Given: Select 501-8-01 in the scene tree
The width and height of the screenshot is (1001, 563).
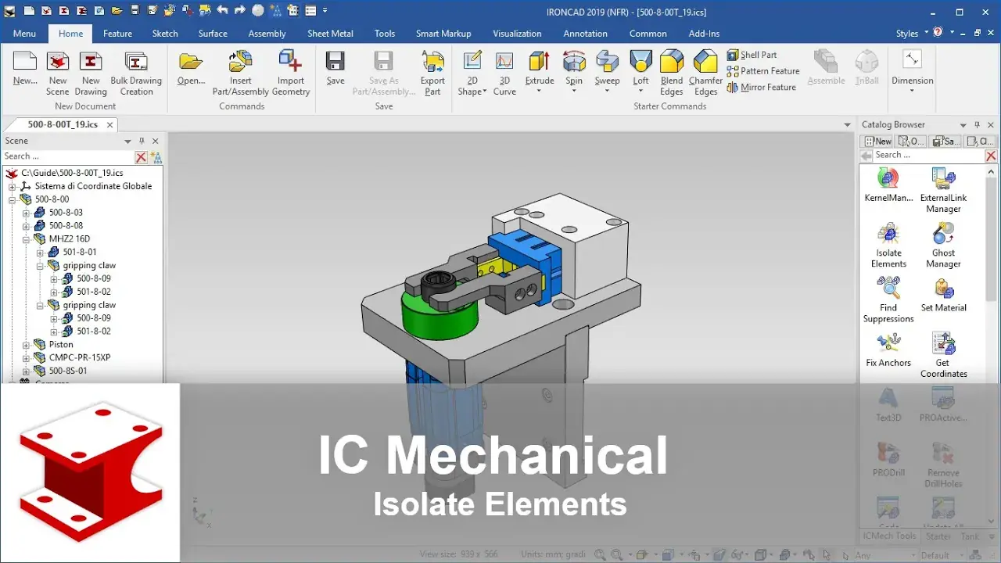Looking at the screenshot, I should pos(80,253).
